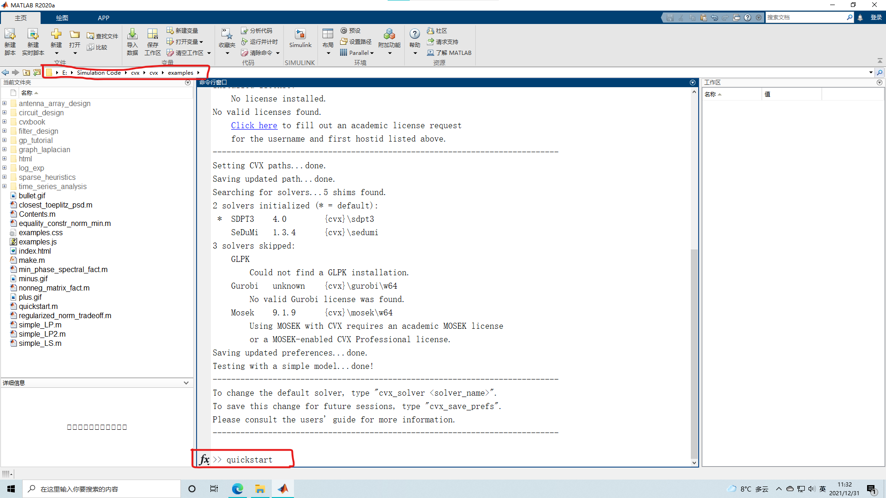Click Set Path icon in toolbar
Screen dimensions: 886x498
tap(344, 41)
